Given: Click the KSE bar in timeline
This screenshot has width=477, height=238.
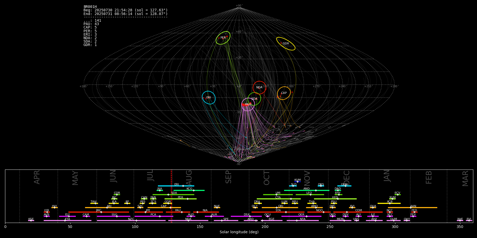Looking at the screenshot, I should point(31,221).
